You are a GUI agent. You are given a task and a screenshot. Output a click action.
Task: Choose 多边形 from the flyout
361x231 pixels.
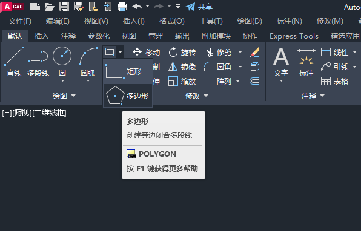pos(128,96)
